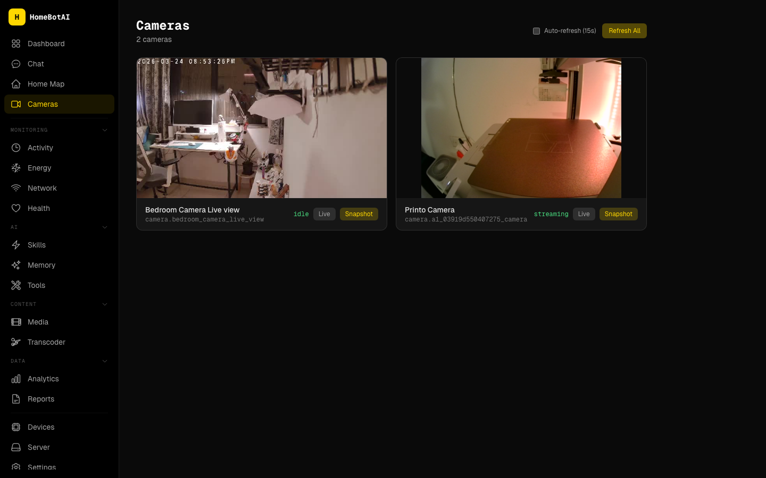Go to the Reports page
Image resolution: width=766 pixels, height=478 pixels.
(x=41, y=399)
